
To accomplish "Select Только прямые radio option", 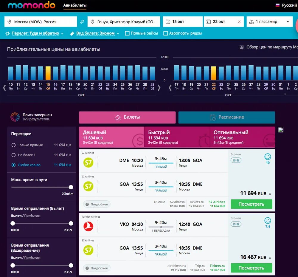I will [13, 145].
